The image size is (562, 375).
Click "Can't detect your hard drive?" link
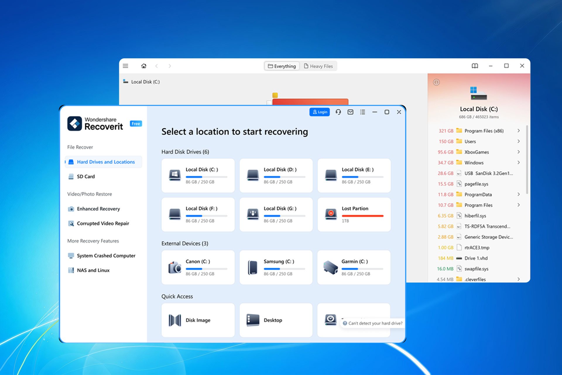click(375, 323)
